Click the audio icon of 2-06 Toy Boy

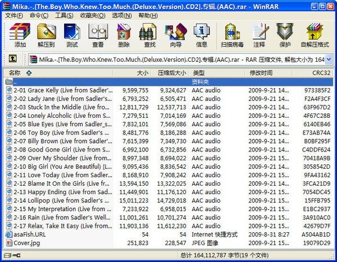[9, 132]
